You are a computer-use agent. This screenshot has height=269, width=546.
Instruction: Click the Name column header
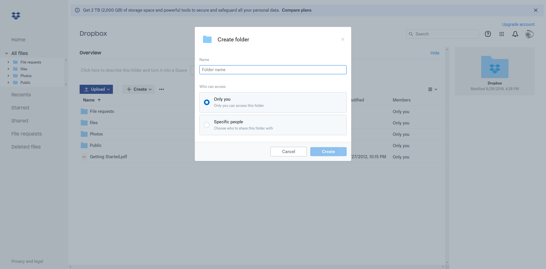click(89, 100)
